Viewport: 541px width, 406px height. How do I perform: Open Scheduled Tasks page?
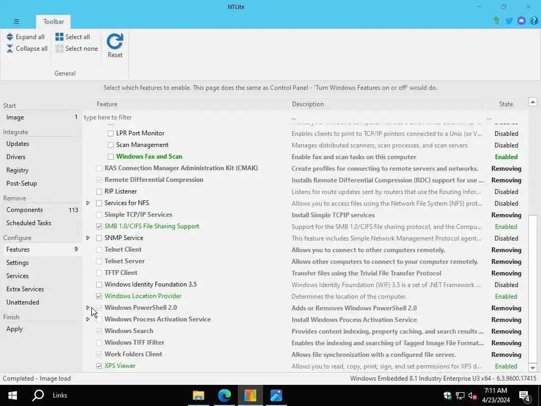41,223
